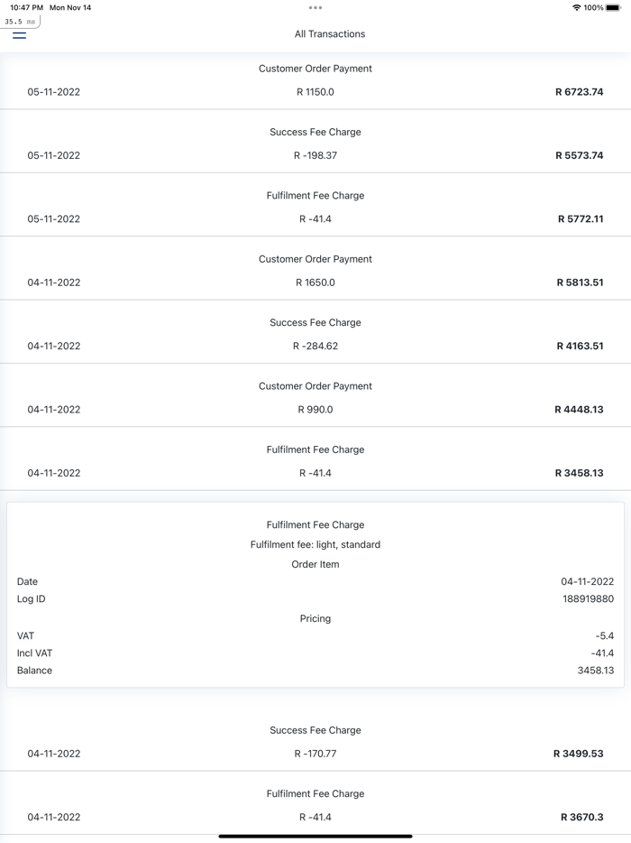The image size is (631, 843).
Task: Tap Log ID value 188919880
Action: click(x=588, y=599)
